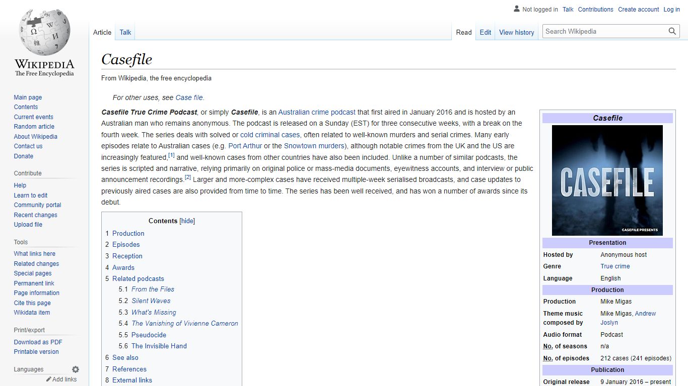This screenshot has height=386, width=688.
Task: Jump to the Production section in Contents
Action: pyautogui.click(x=128, y=233)
